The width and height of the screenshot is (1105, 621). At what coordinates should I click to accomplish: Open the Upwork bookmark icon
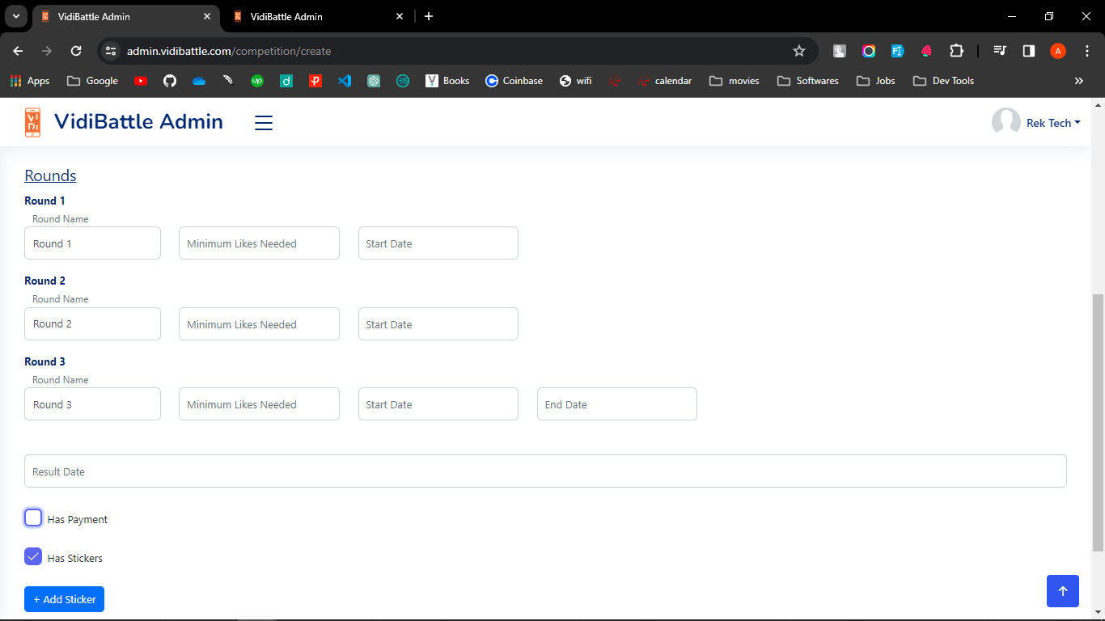point(257,81)
